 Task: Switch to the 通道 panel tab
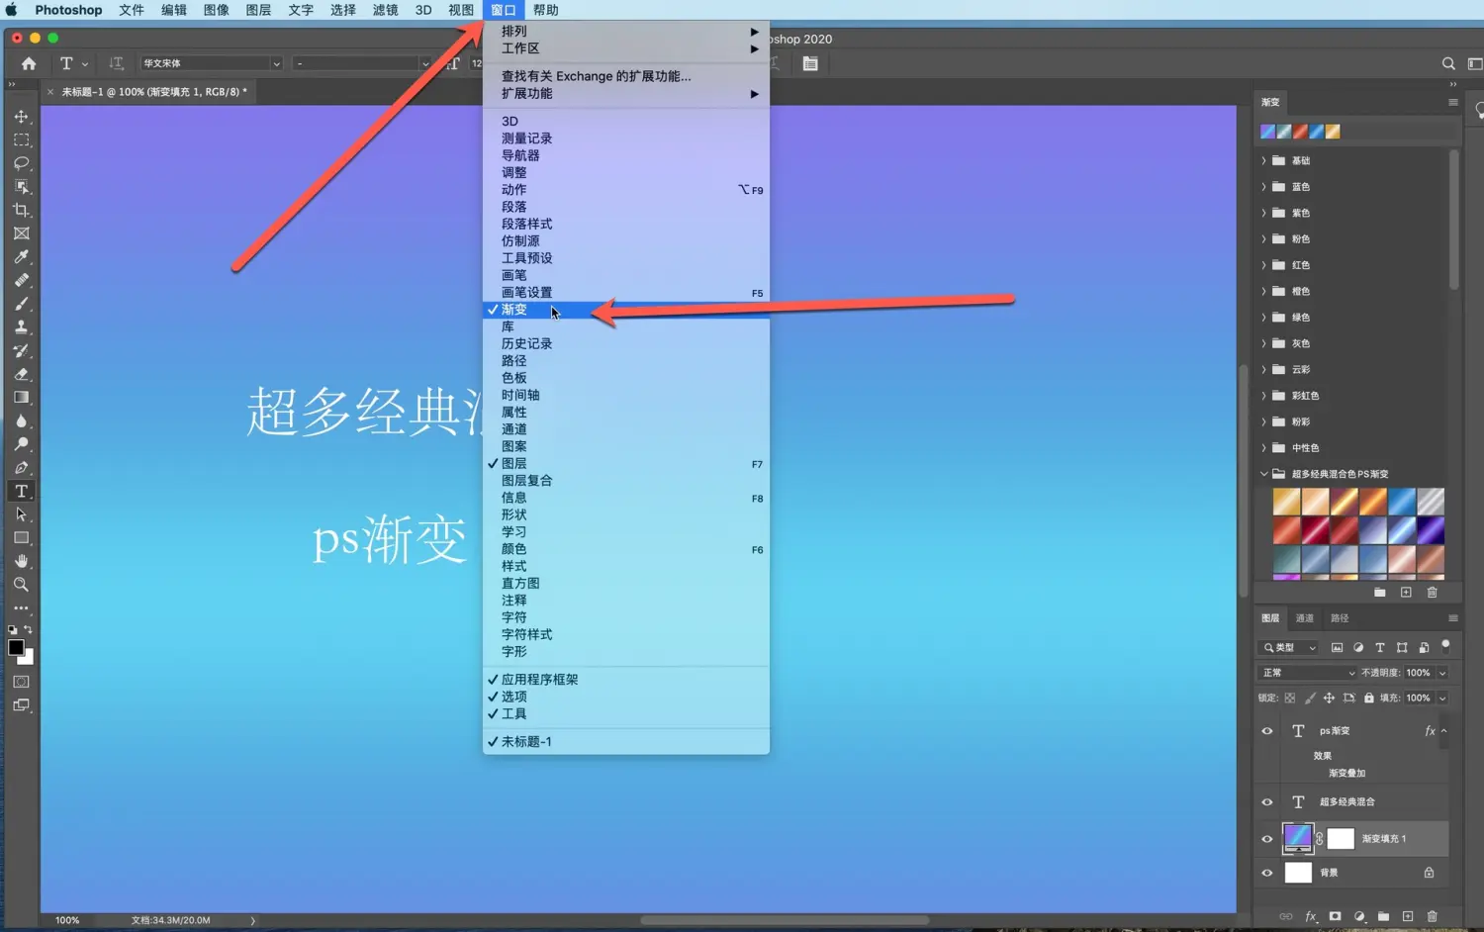coord(1305,618)
